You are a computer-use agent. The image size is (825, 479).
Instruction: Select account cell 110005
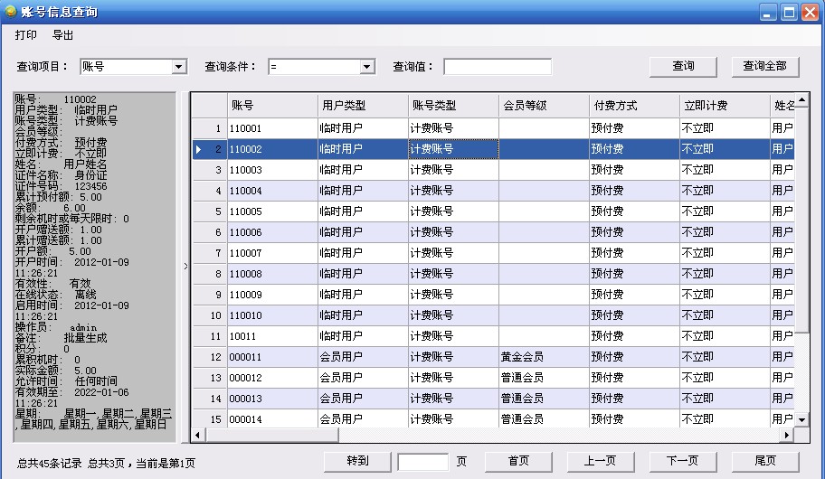(x=272, y=211)
